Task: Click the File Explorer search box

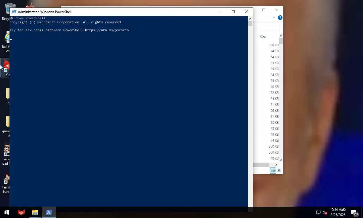Action: (266, 27)
